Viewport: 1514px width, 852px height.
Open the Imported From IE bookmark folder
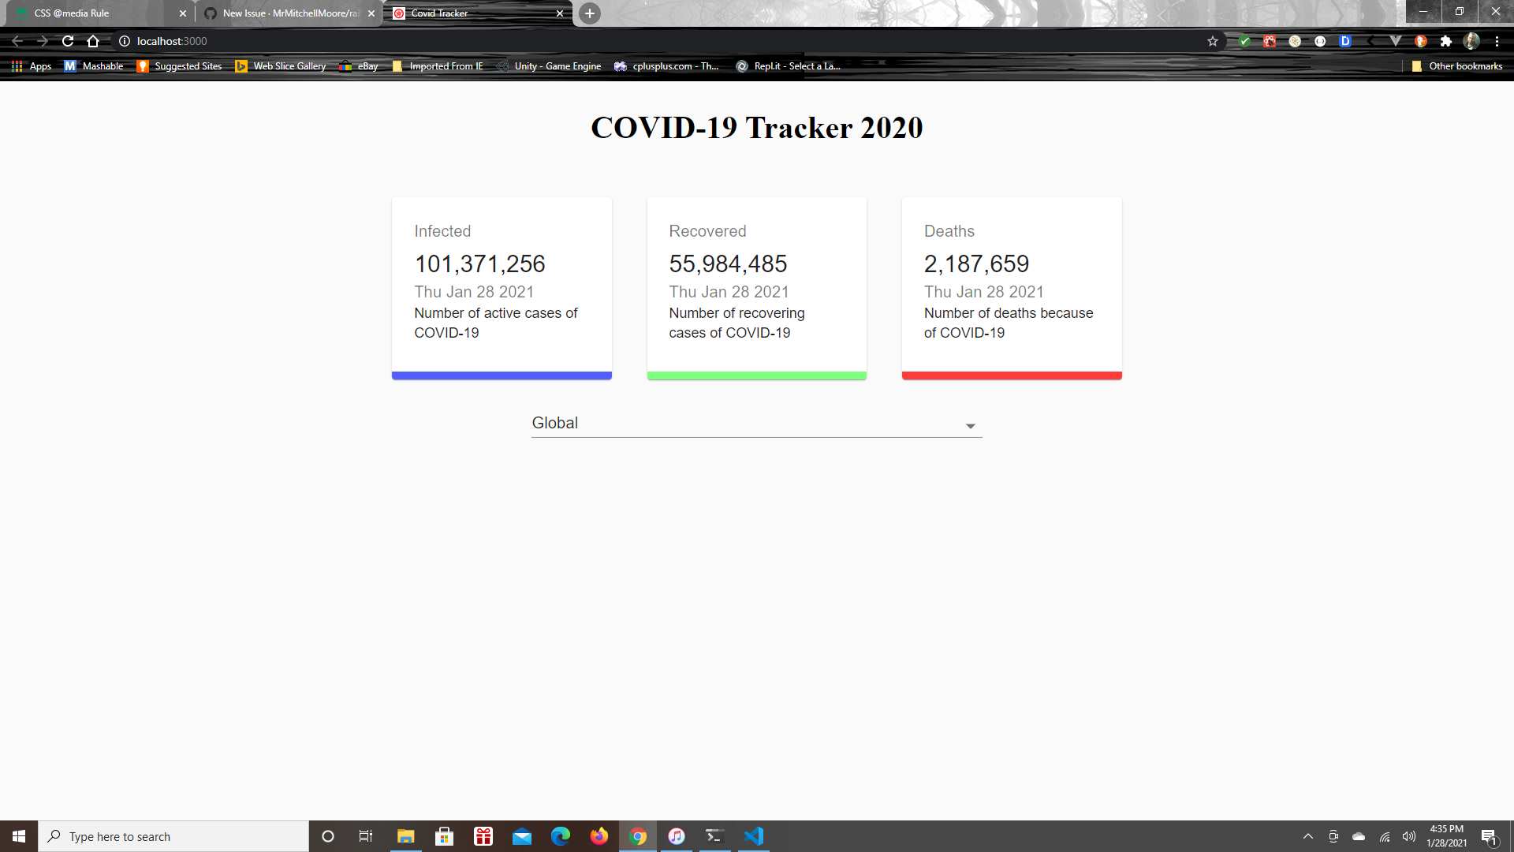438,66
